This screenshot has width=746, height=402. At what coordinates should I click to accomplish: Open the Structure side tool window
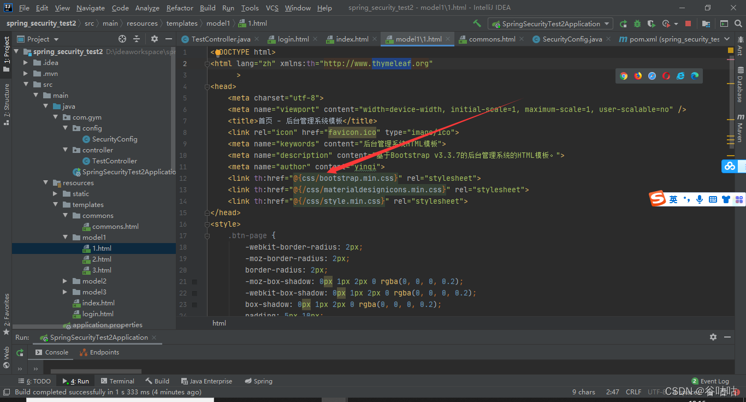(x=7, y=104)
